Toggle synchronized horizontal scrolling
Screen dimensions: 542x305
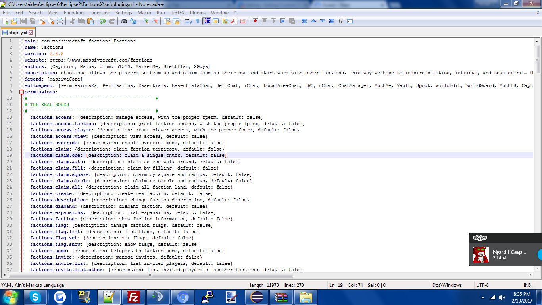click(176, 21)
